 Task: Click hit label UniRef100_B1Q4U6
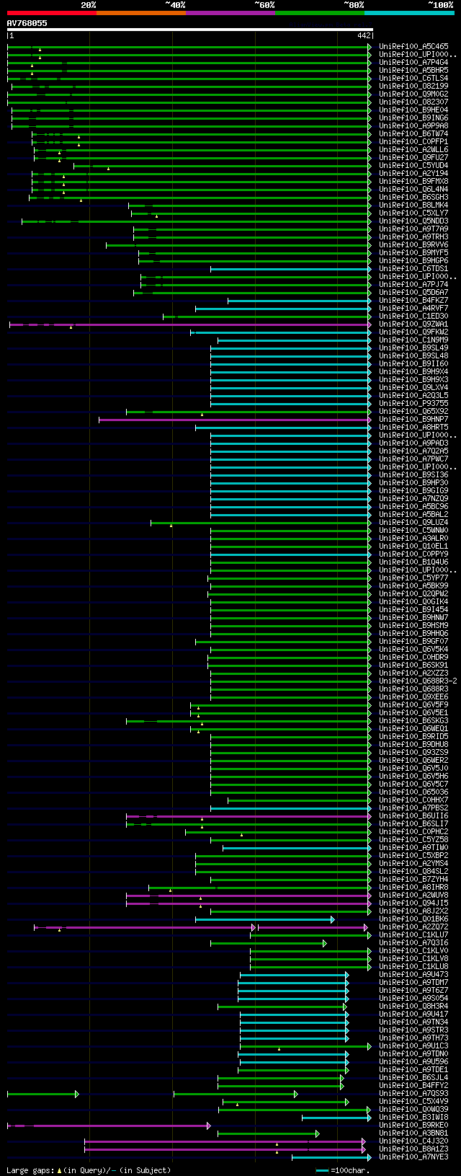413,562
